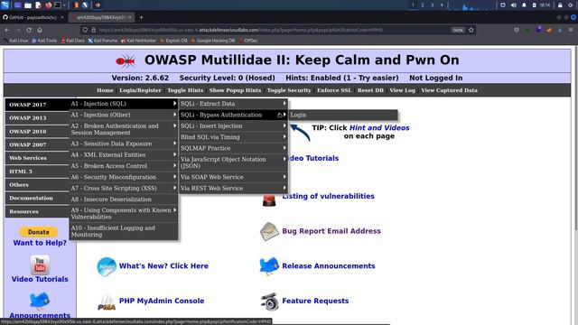Switch to workspace 3
The width and height of the screenshot is (578, 325).
(x=432, y=5)
